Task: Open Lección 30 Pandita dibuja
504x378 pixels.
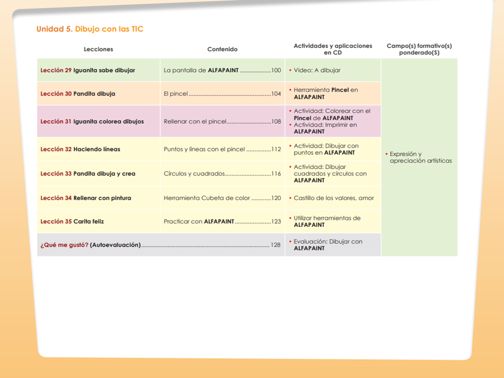Action: 78,93
